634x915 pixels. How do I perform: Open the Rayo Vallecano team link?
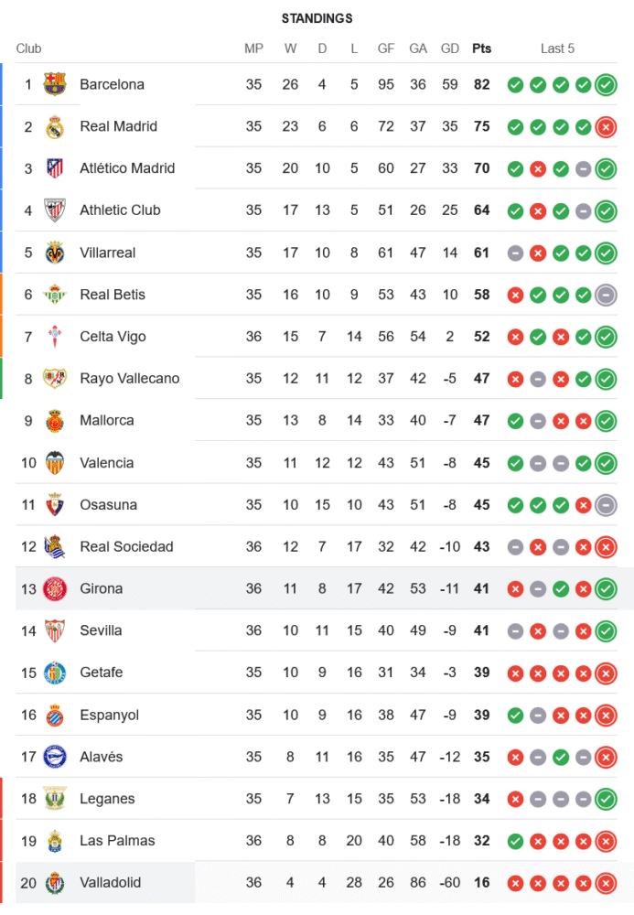129,379
